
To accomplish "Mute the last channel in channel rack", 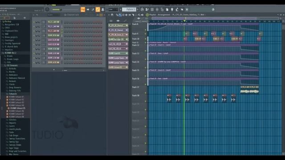I will [x=34, y=62].
